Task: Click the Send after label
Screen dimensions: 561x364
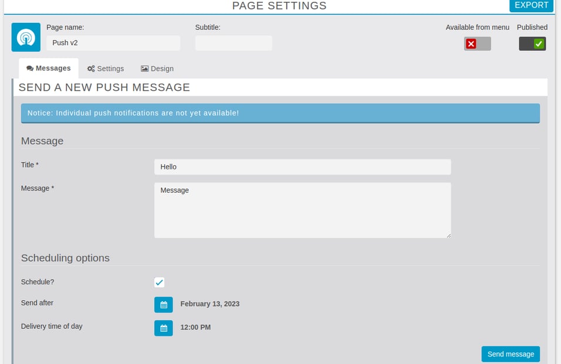Action: click(37, 303)
